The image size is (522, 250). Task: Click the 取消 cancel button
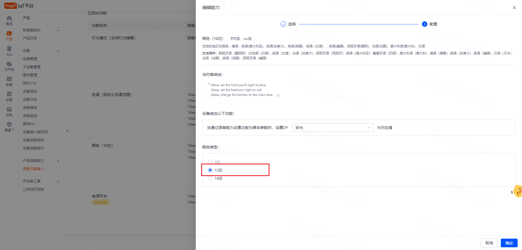489,243
